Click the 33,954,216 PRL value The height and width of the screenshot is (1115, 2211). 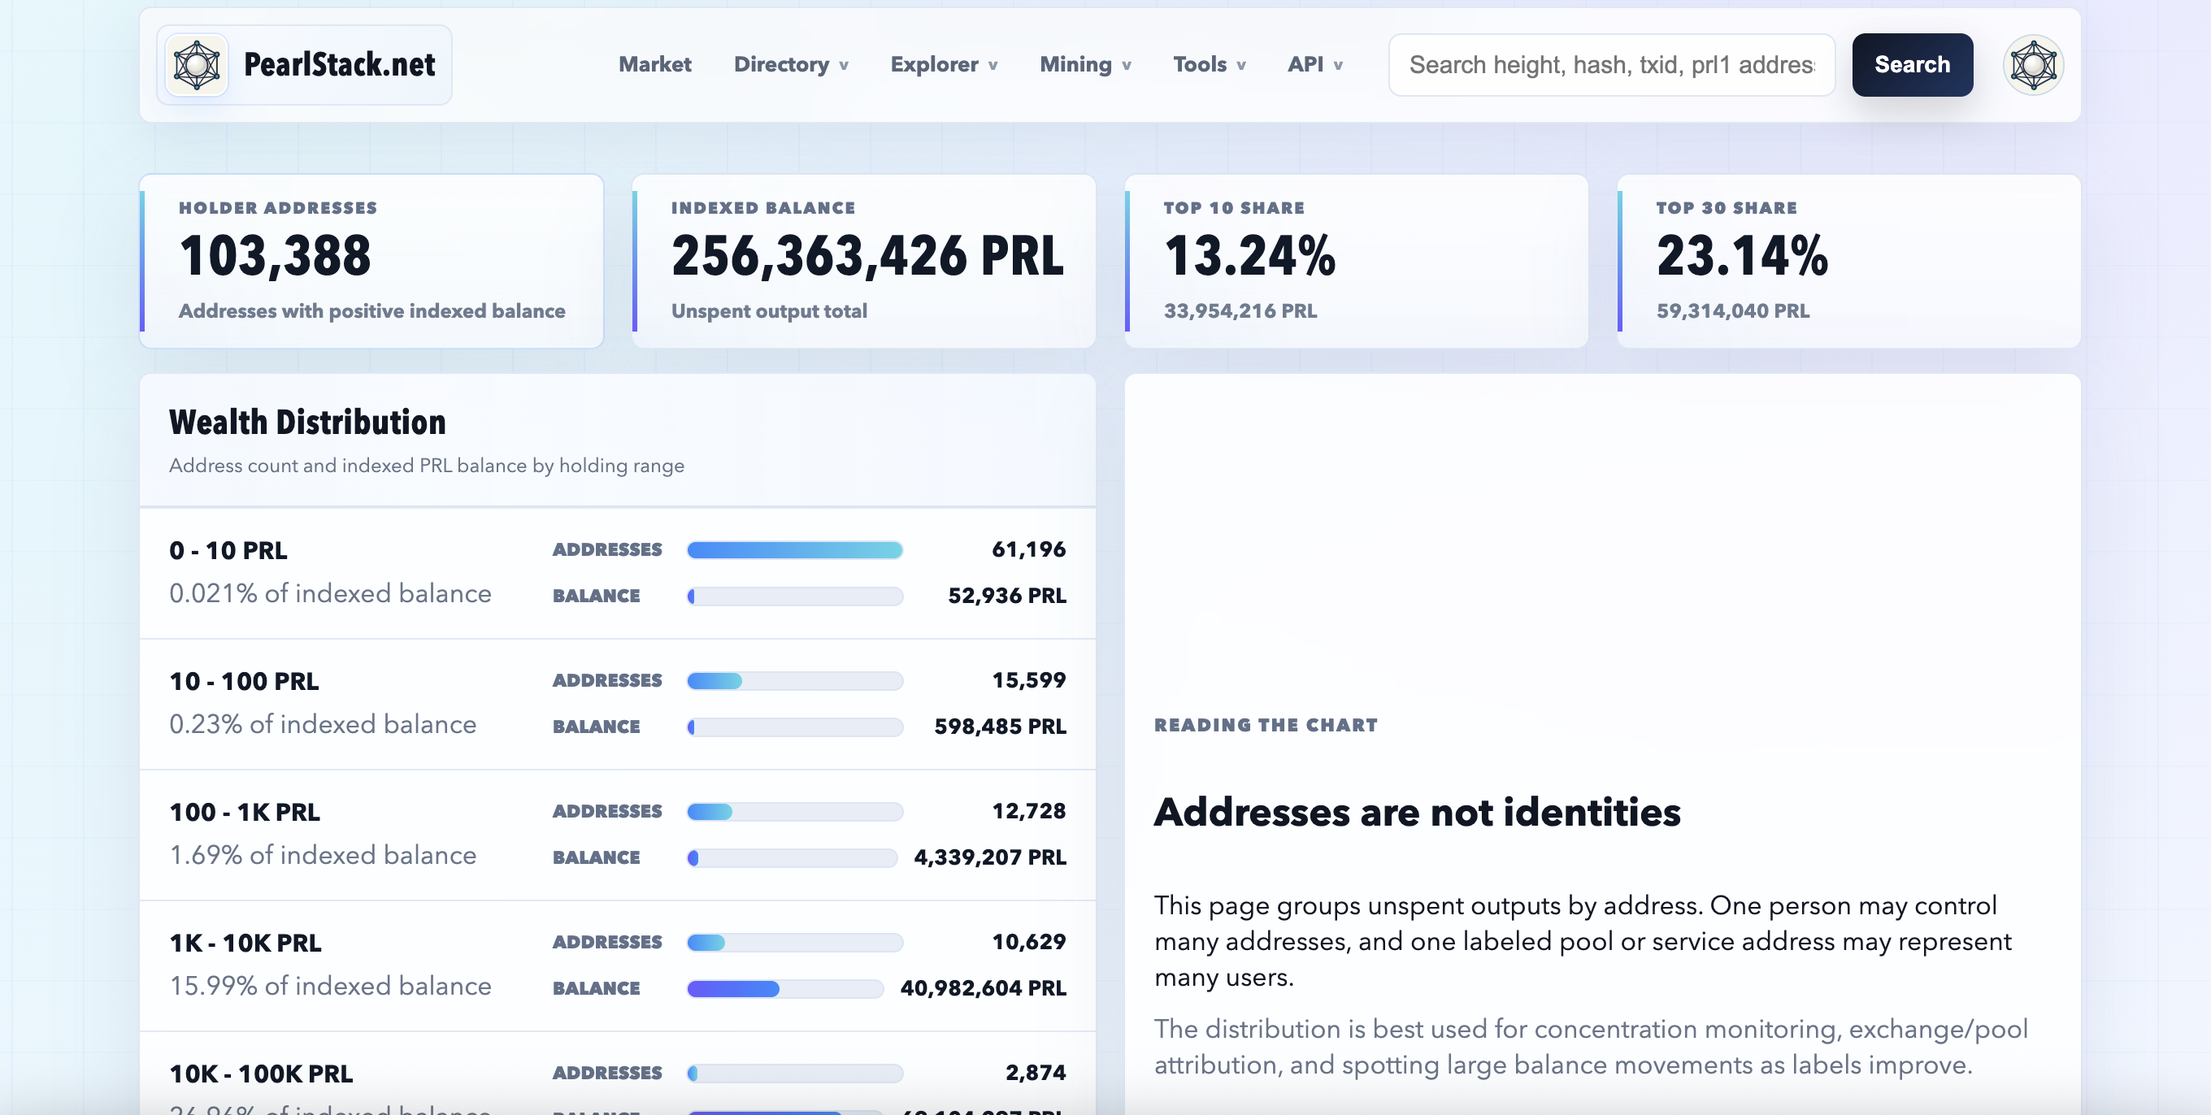(1240, 310)
